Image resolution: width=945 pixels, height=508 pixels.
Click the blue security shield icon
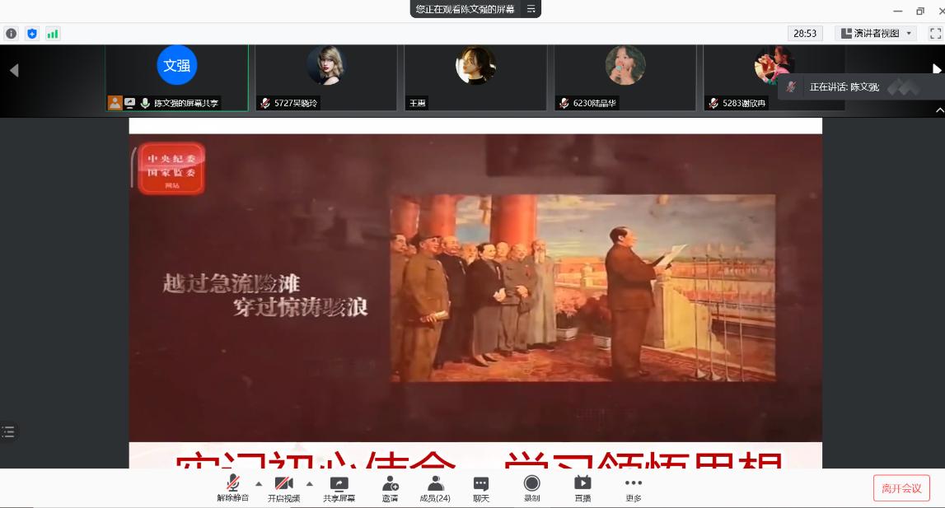(x=32, y=34)
